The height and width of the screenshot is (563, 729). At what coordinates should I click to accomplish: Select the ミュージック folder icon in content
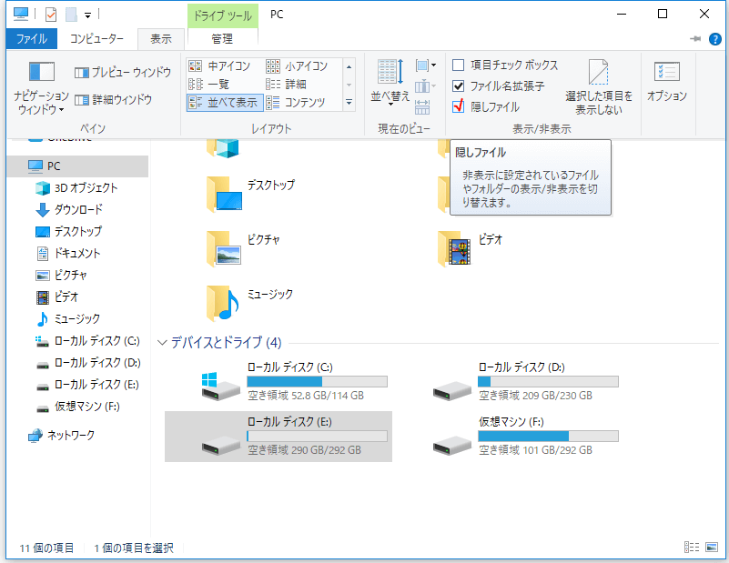[x=224, y=304]
